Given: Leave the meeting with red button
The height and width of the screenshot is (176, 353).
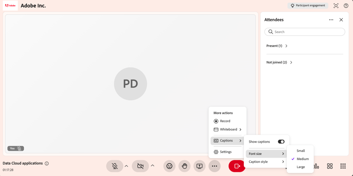Looking at the screenshot, I should [237, 166].
